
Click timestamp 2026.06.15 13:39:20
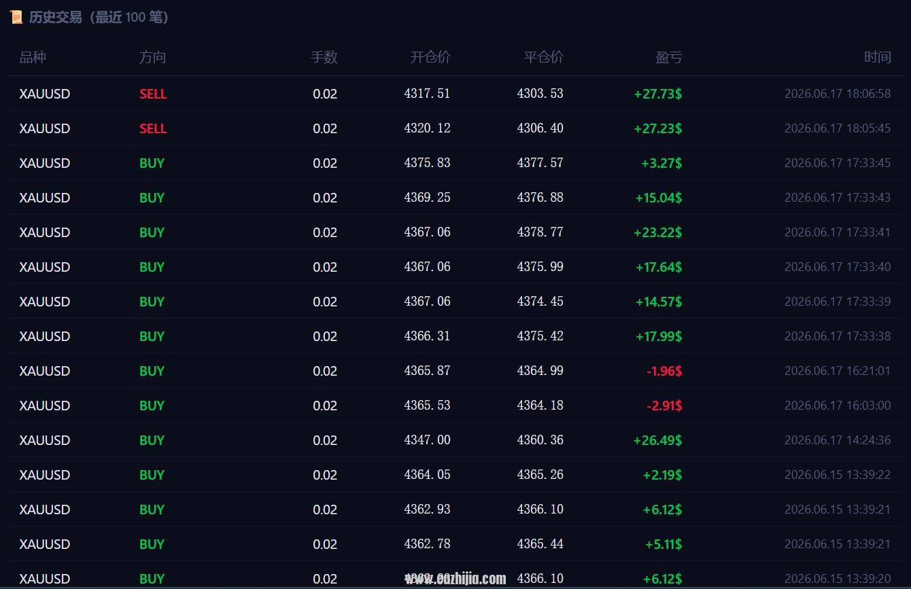pos(838,579)
